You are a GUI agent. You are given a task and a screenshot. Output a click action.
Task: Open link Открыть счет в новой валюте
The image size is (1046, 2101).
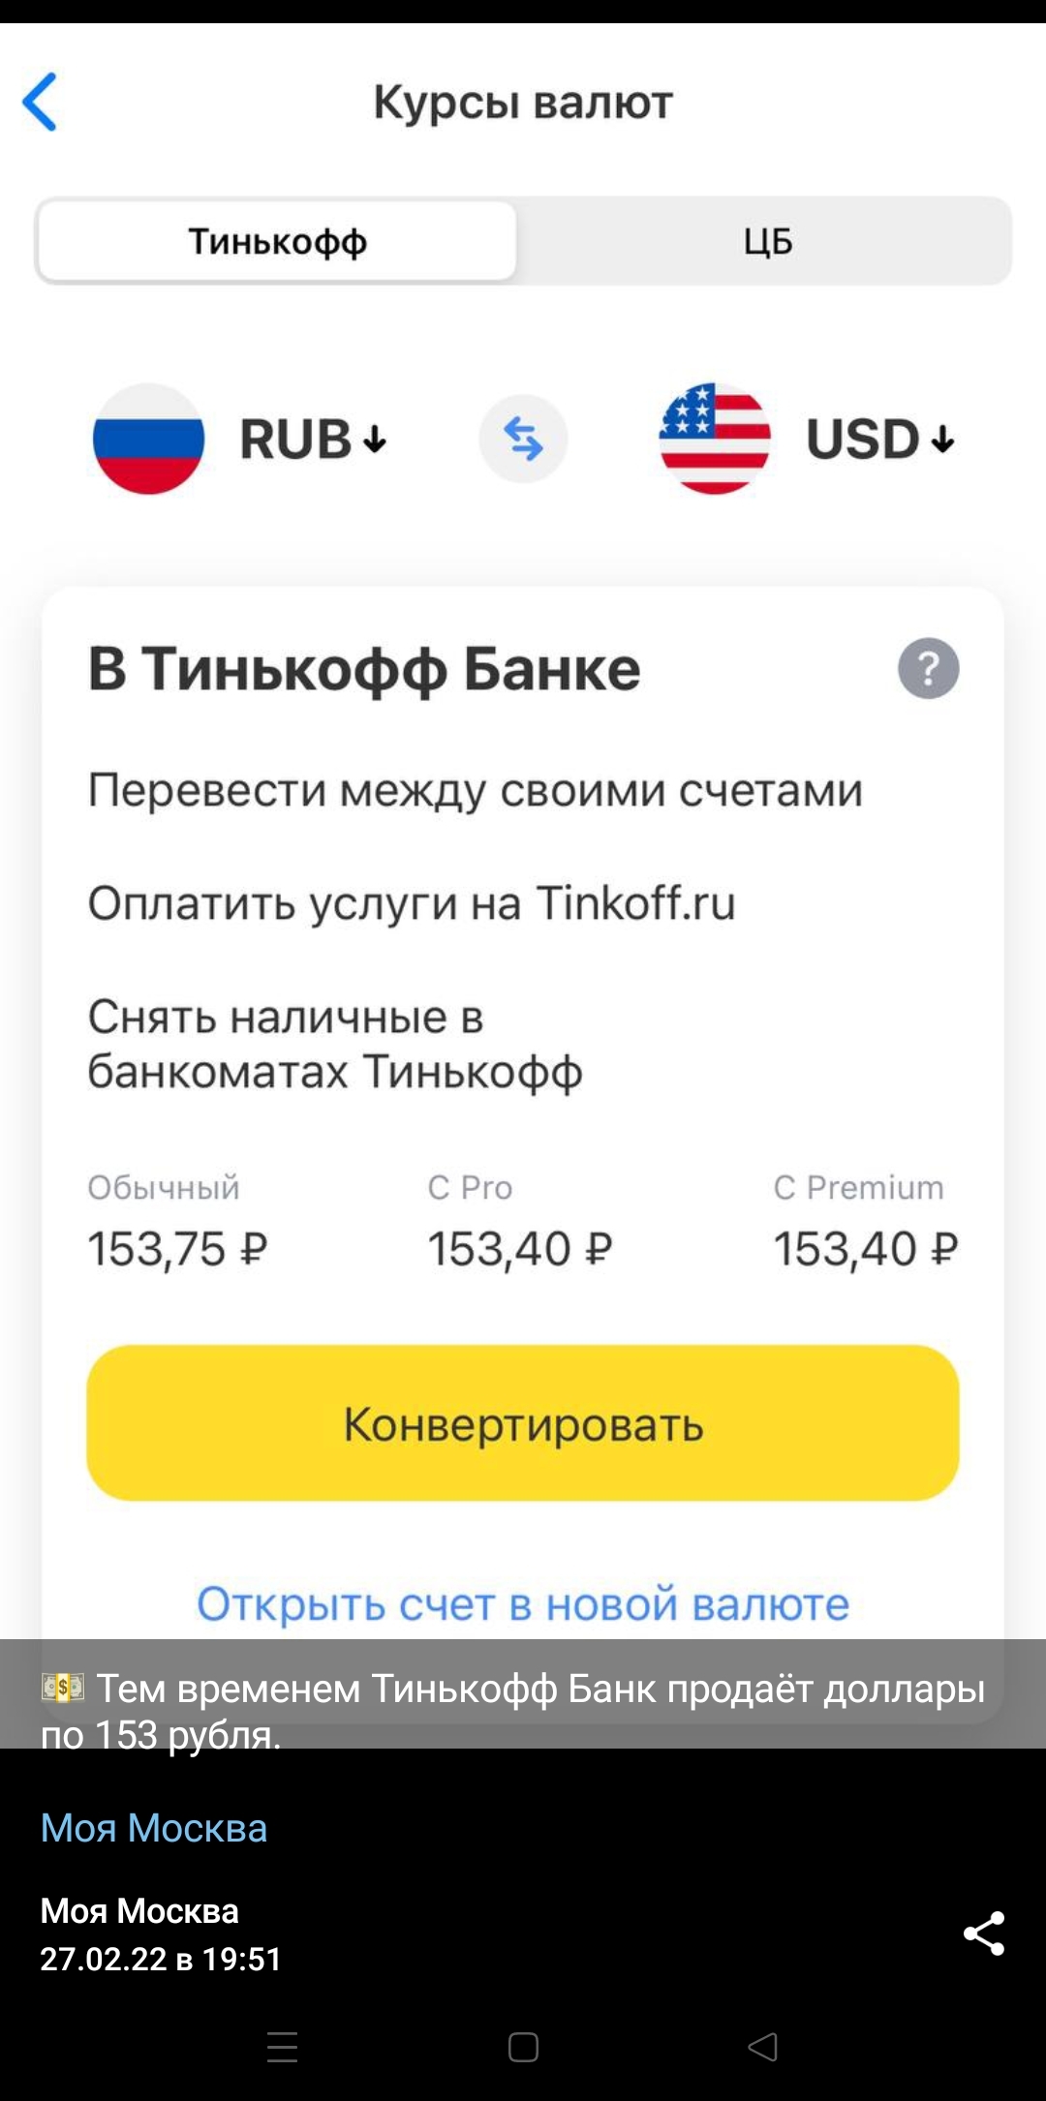click(x=523, y=1604)
